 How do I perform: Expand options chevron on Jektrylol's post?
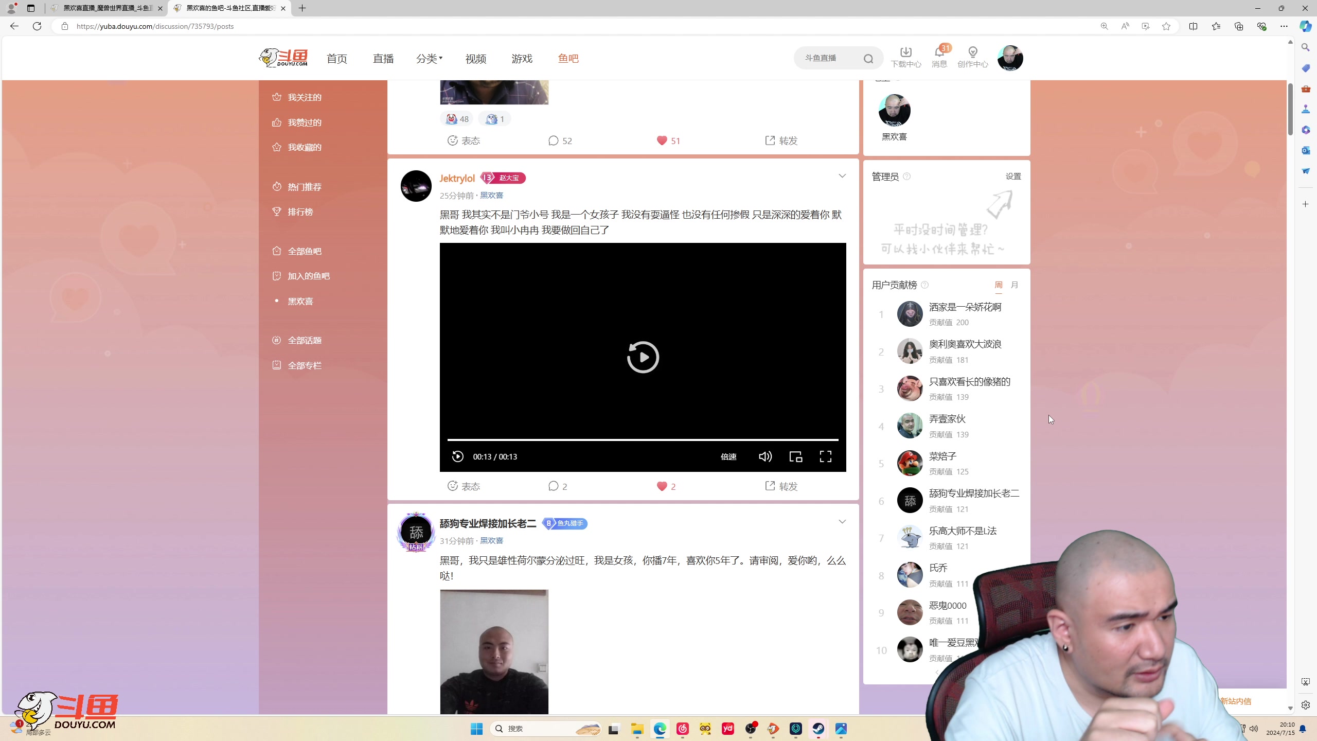pos(842,176)
